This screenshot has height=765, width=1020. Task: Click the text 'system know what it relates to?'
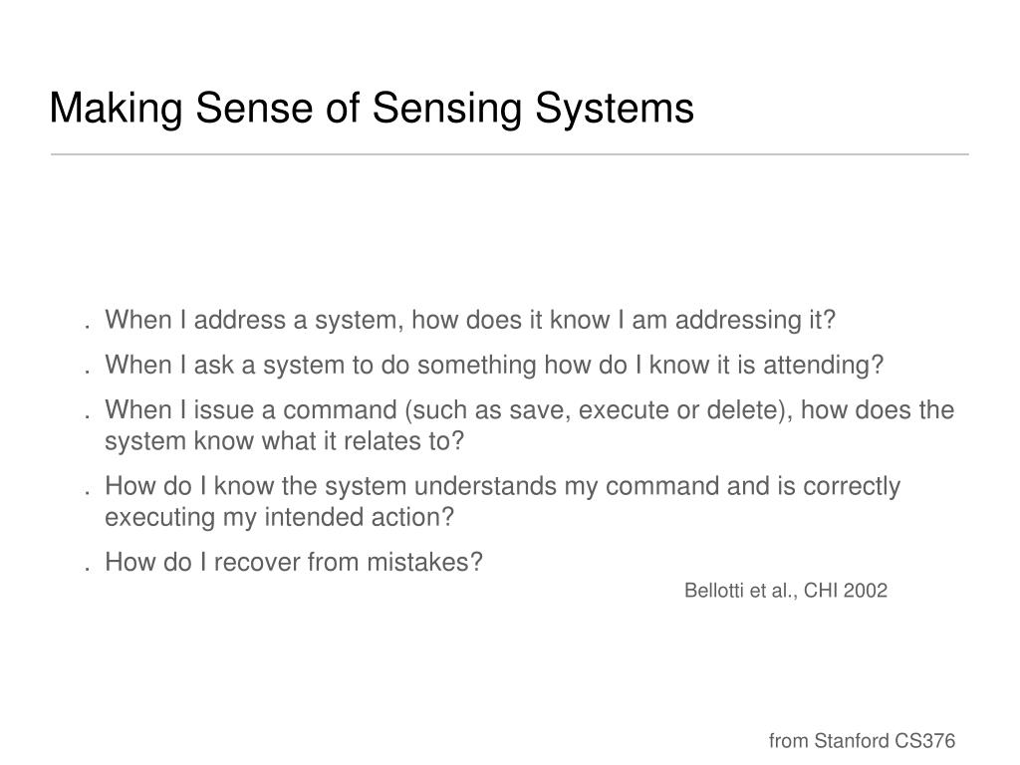pyautogui.click(x=284, y=441)
